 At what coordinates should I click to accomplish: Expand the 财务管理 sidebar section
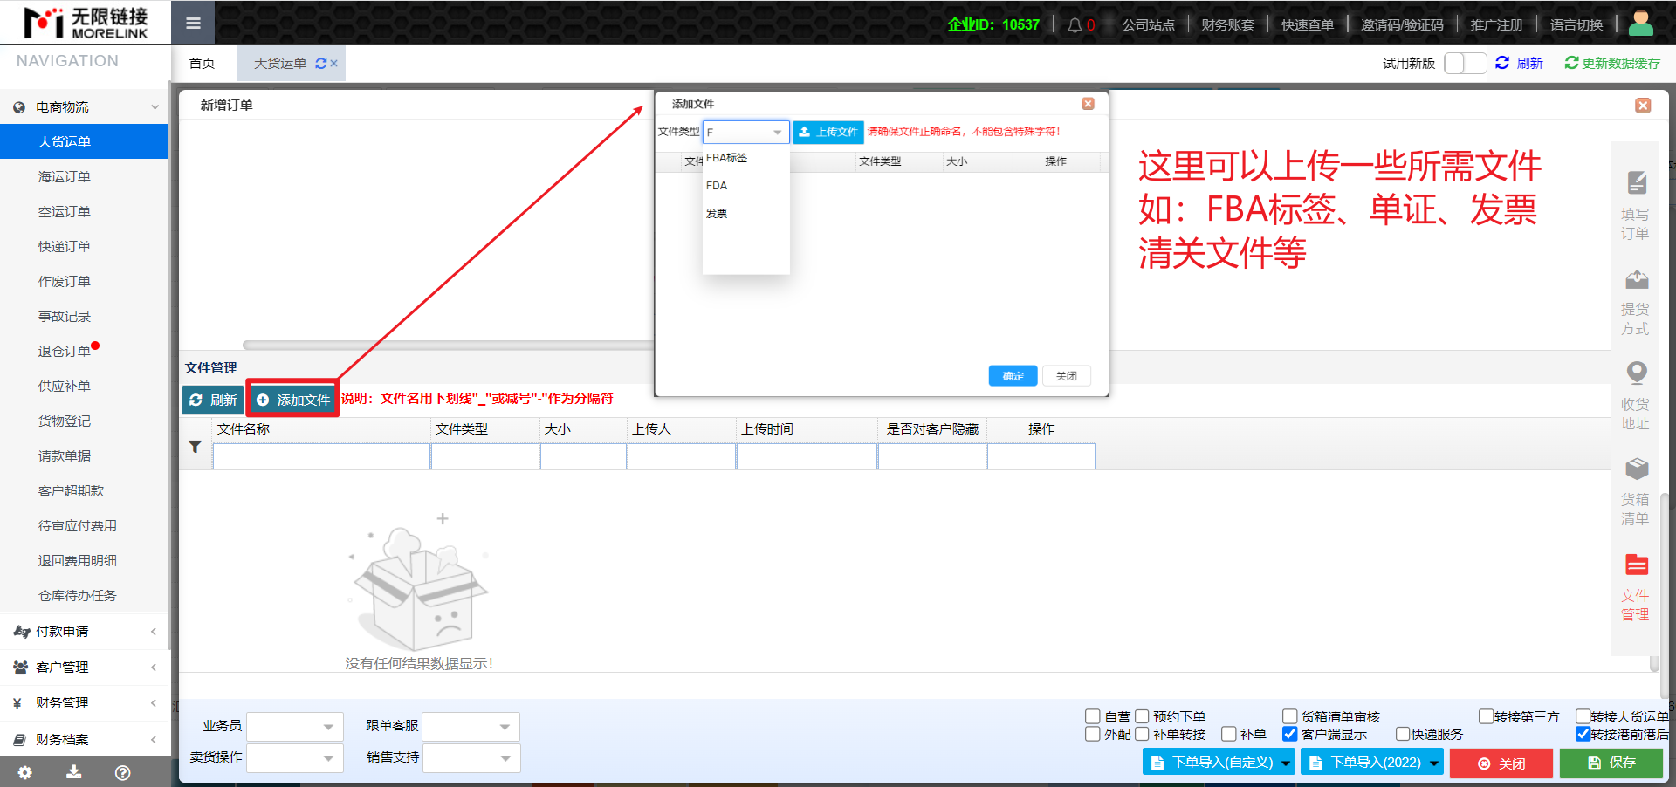pyautogui.click(x=85, y=702)
